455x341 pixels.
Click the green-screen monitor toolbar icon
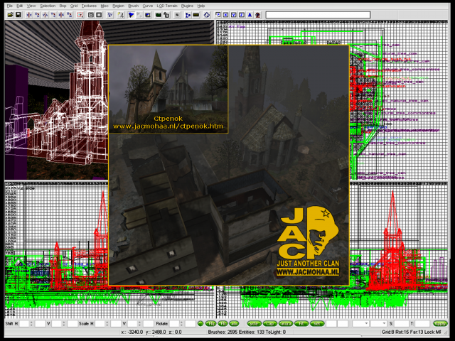click(159, 15)
